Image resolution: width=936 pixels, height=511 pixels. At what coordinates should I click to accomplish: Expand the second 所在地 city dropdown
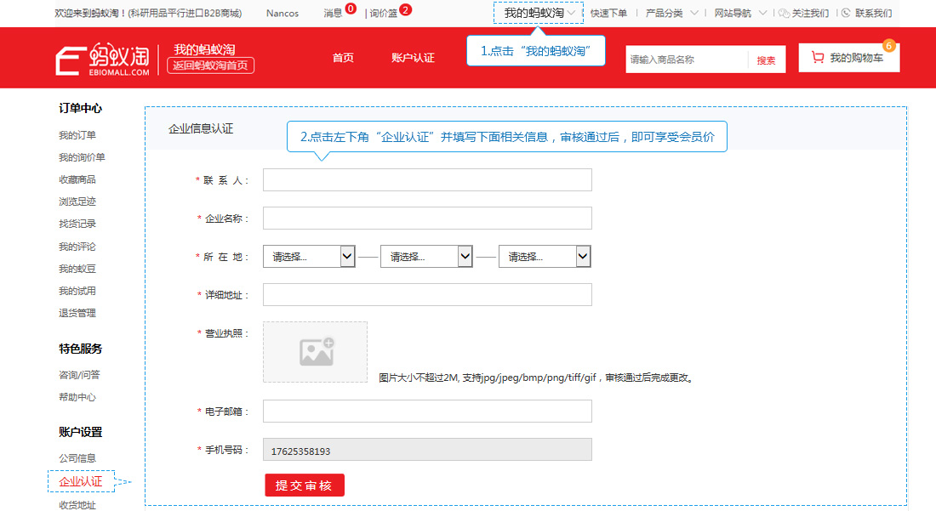click(426, 257)
